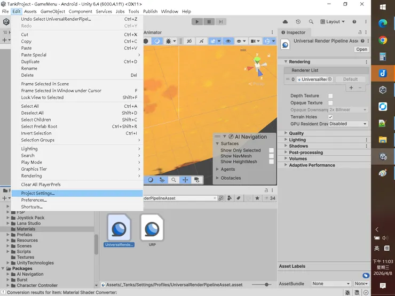Image resolution: width=395 pixels, height=296 pixels.
Task: Open the version history clock icon
Action: pos(298,22)
